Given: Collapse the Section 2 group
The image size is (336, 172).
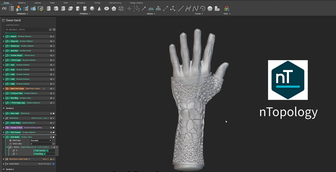Looking at the screenshot, I should [x=3, y=108].
